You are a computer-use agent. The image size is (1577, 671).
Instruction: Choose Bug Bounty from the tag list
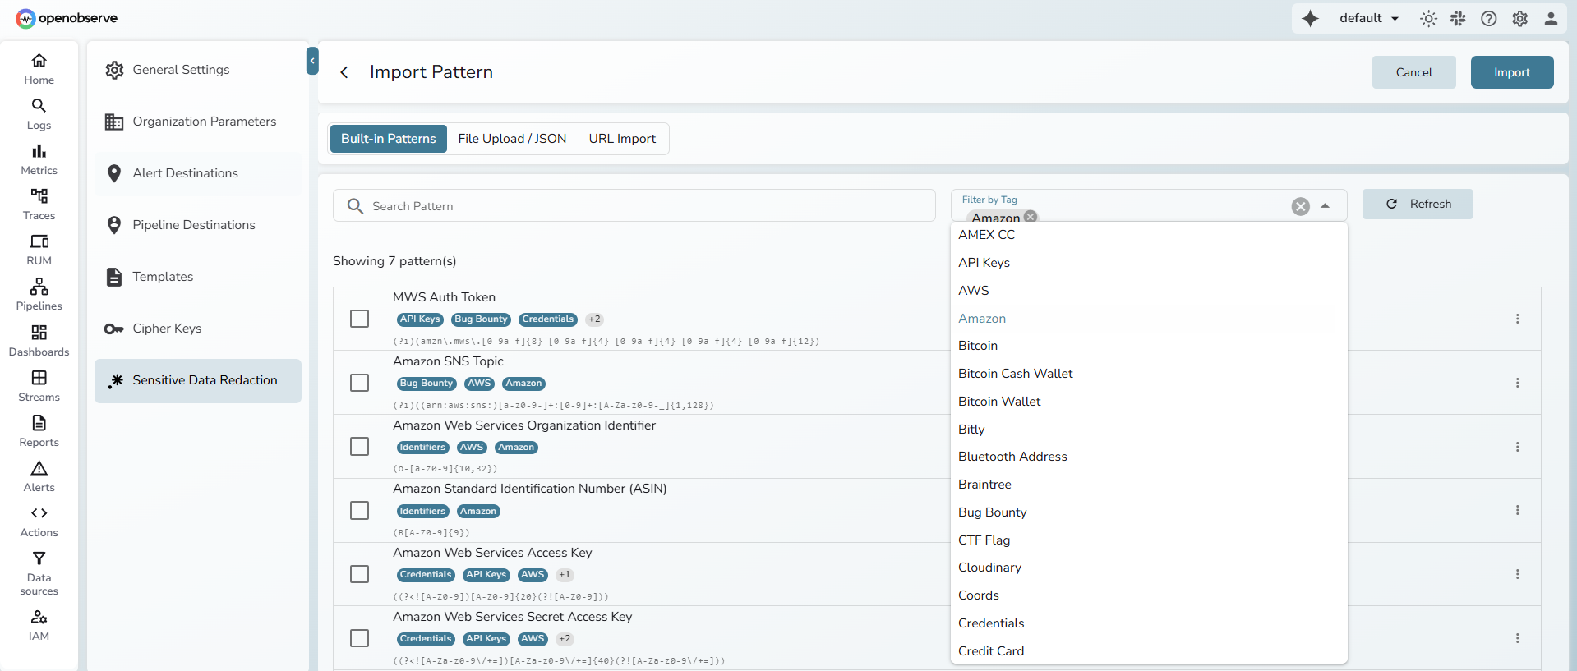tap(992, 512)
